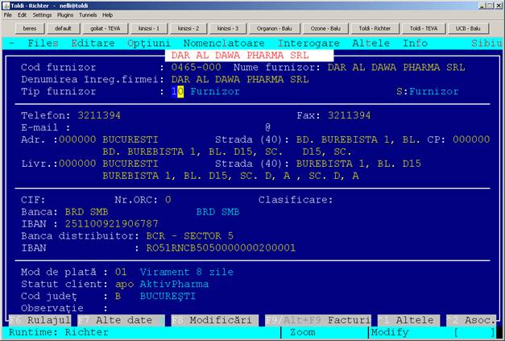Open the Altele terminal menu
This screenshot has height=341, width=505.
pyautogui.click(x=371, y=44)
